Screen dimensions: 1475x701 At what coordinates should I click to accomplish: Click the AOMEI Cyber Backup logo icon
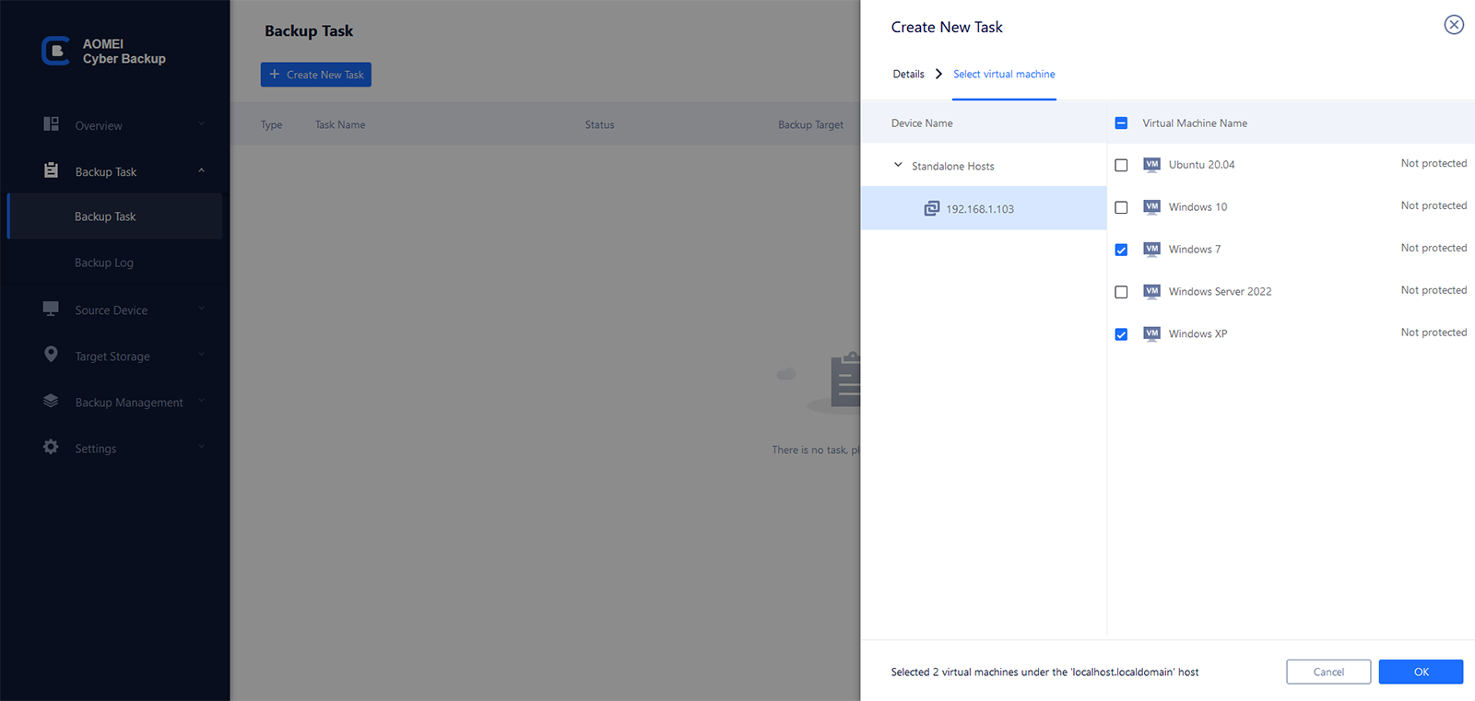tap(55, 51)
